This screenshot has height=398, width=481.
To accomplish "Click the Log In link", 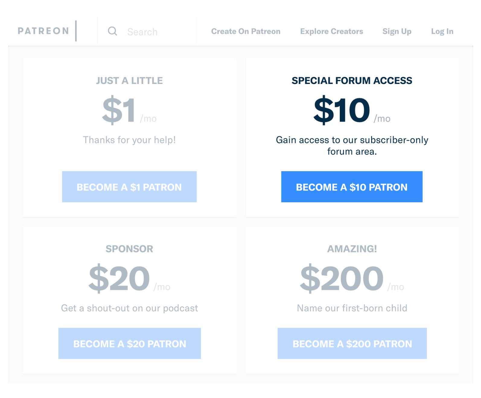I will [442, 31].
